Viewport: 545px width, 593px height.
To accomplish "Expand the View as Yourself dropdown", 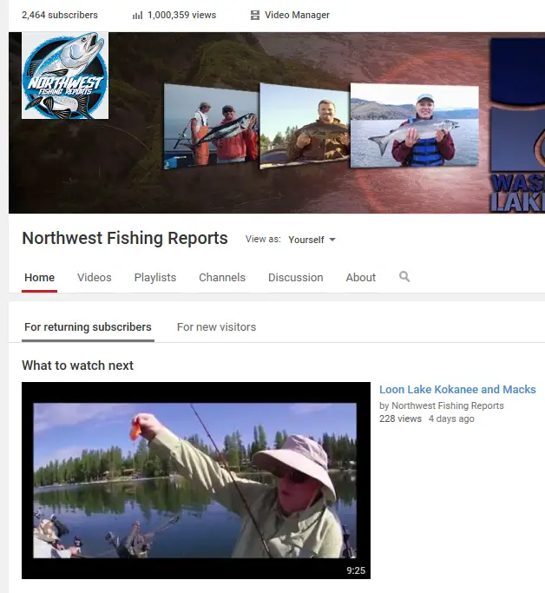I will (x=312, y=240).
